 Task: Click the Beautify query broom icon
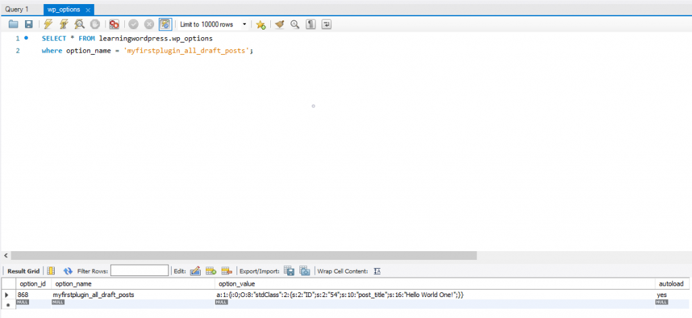pos(278,24)
